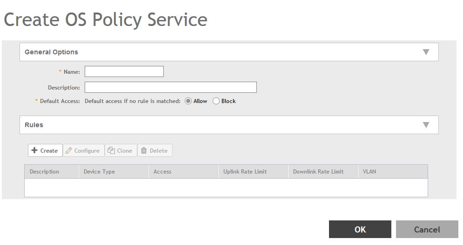Click the Rules section header title
463x245 pixels.
tap(34, 125)
